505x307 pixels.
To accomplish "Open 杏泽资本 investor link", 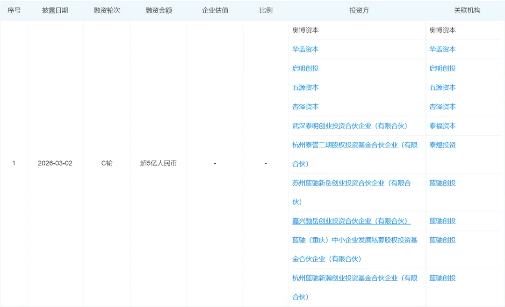I will point(305,106).
